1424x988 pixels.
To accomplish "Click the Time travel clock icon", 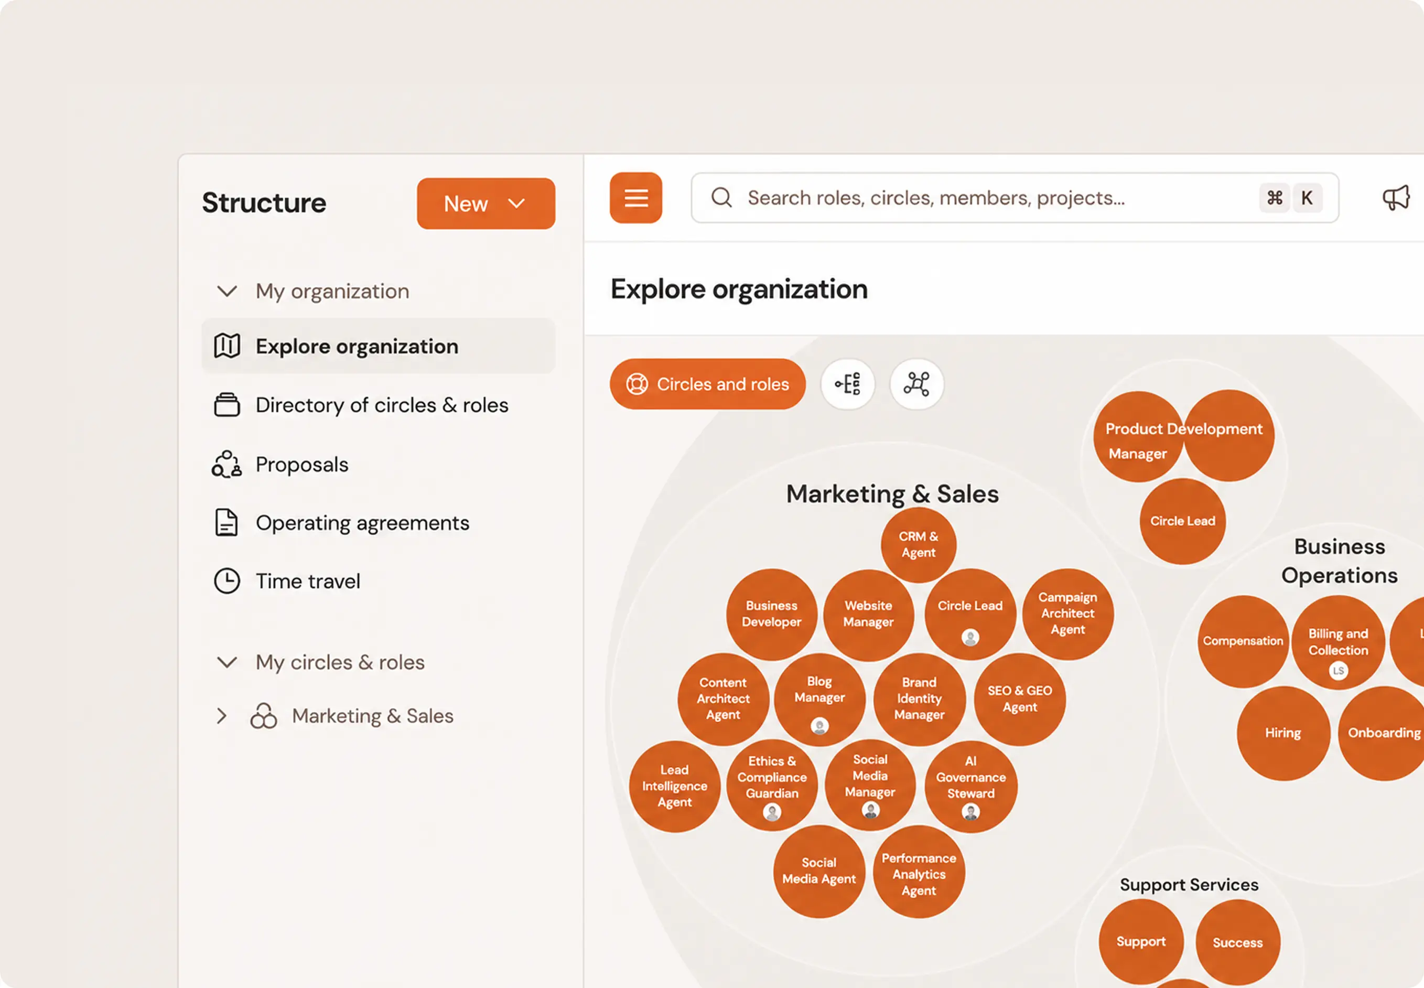I will tap(227, 581).
